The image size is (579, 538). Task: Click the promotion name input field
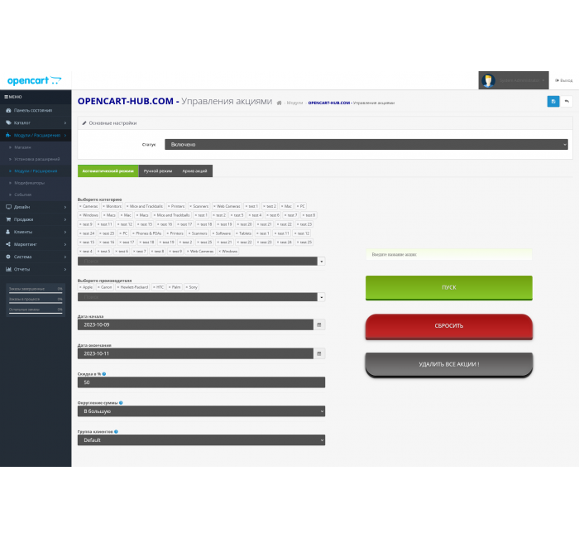click(449, 255)
